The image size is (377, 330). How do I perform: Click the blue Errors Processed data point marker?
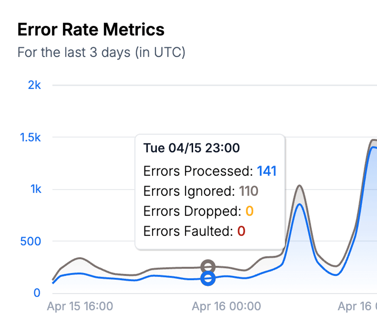pyautogui.click(x=208, y=279)
